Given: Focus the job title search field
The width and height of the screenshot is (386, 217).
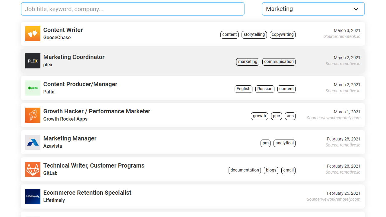Looking at the screenshot, I should coord(133,9).
